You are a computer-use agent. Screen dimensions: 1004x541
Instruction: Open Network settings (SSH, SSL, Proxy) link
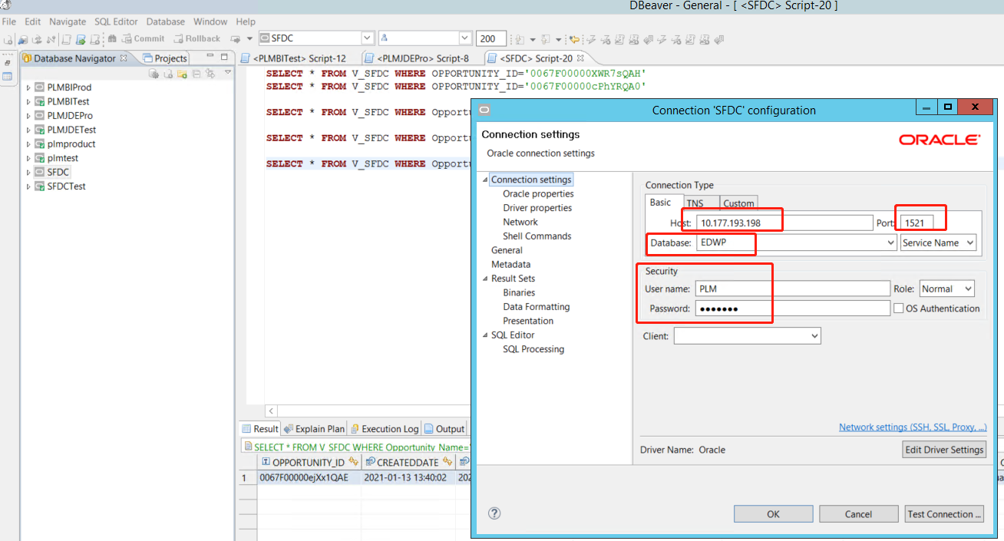(x=913, y=427)
